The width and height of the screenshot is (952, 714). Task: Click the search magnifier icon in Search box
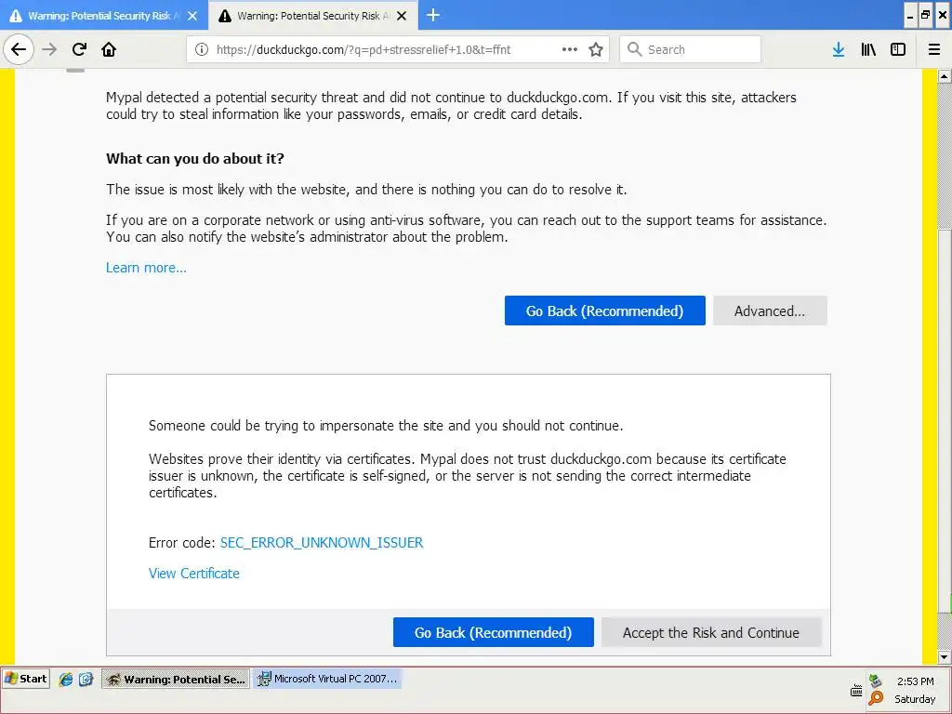(x=634, y=49)
